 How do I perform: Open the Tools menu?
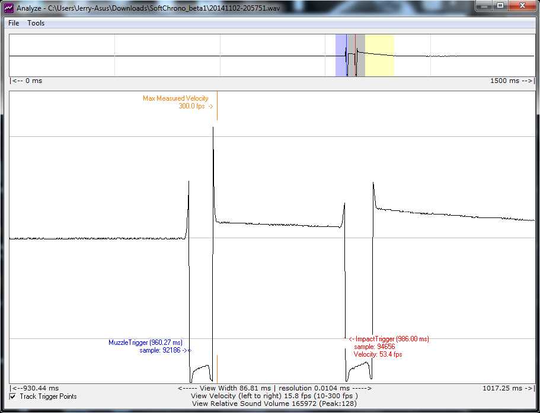(x=36, y=23)
